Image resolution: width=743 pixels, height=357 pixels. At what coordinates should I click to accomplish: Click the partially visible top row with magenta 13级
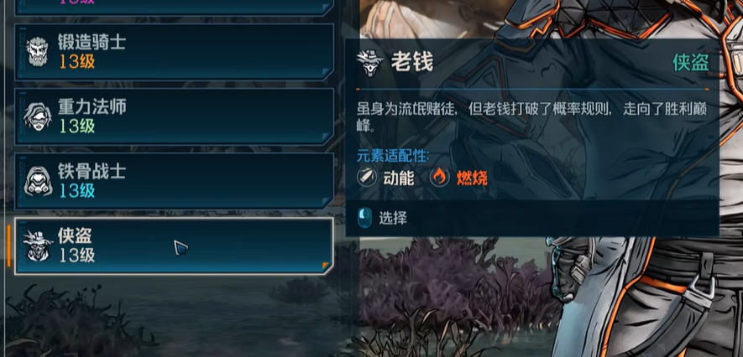pos(175,7)
